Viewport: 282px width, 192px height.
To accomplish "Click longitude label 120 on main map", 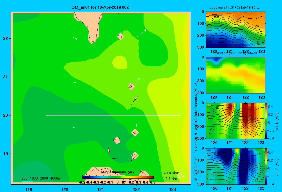I will [65, 189].
